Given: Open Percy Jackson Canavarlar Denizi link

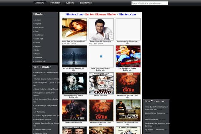Looking at the screenshot, I should [x=44, y=94].
